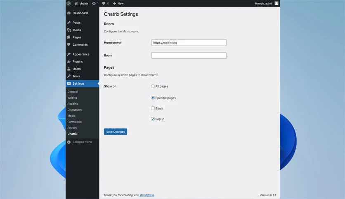The height and width of the screenshot is (199, 345).
Task: Click the Plugins plug icon
Action: tap(69, 62)
